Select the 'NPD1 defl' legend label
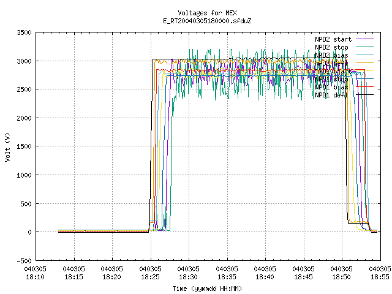The height and width of the screenshot is (294, 392). coord(331,95)
